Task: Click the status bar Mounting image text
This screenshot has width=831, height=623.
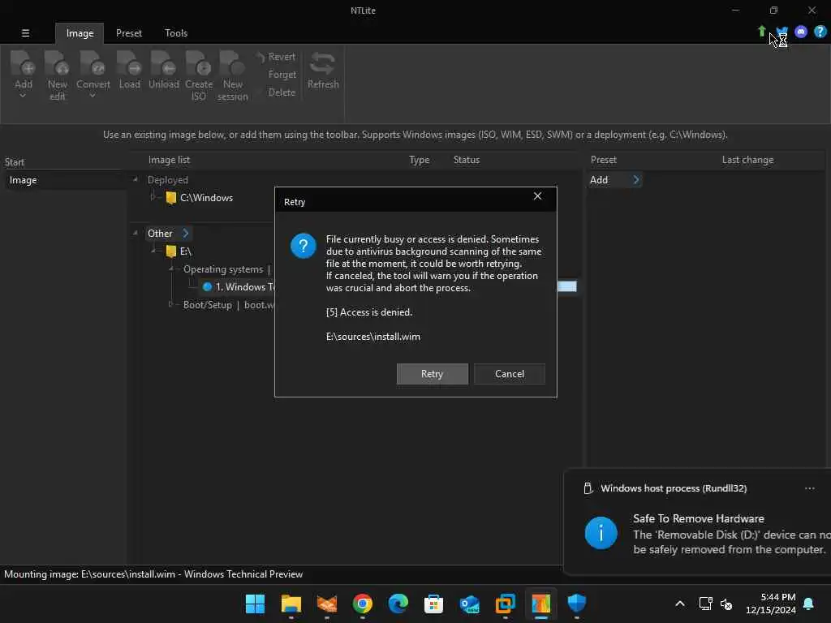Action: pyautogui.click(x=153, y=574)
